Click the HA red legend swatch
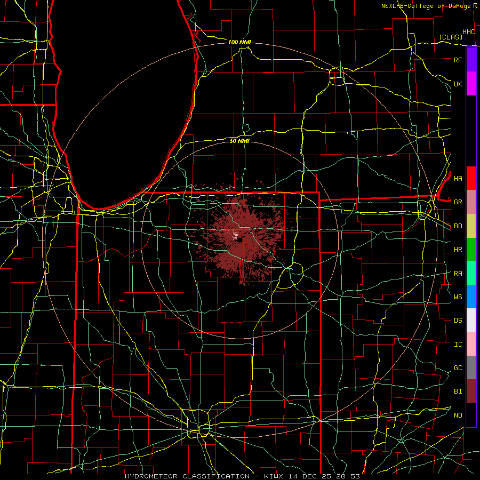 pyautogui.click(x=471, y=178)
